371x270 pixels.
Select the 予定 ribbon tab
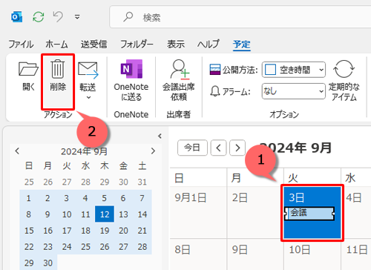point(242,45)
